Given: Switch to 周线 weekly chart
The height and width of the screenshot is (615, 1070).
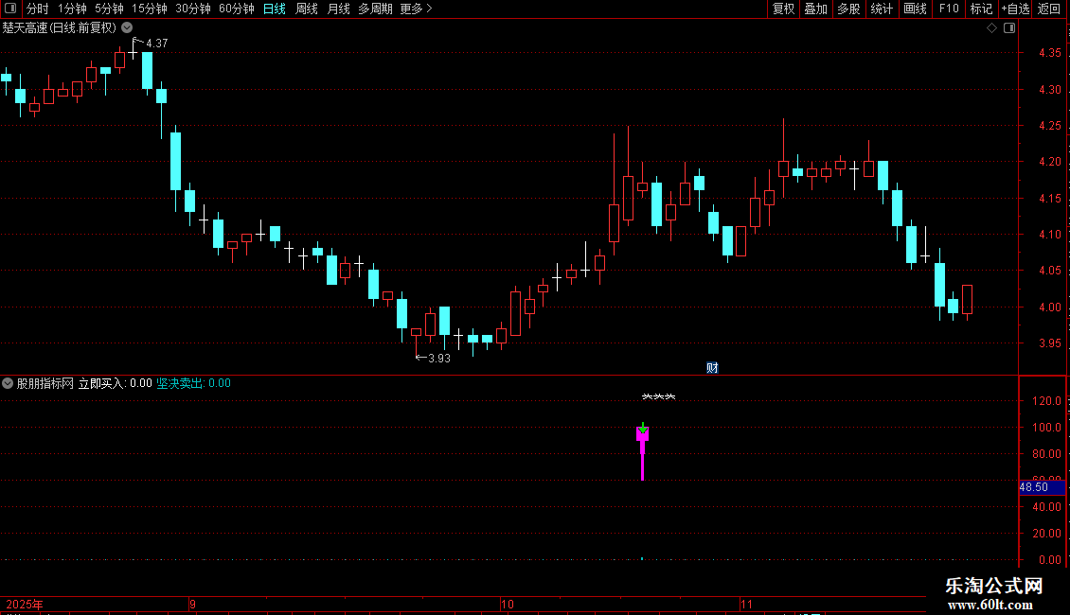Looking at the screenshot, I should 307,9.
